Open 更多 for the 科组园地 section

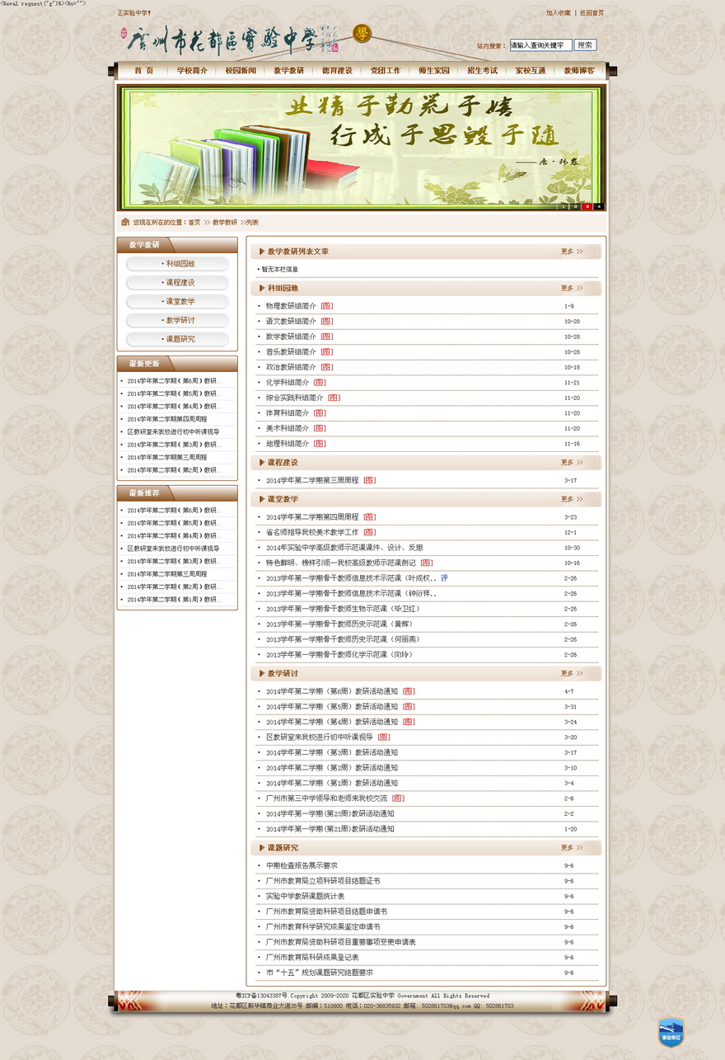click(x=572, y=289)
